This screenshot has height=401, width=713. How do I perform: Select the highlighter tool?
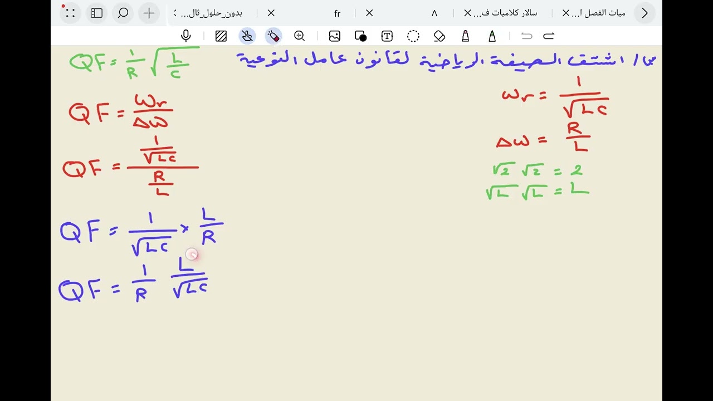point(466,36)
